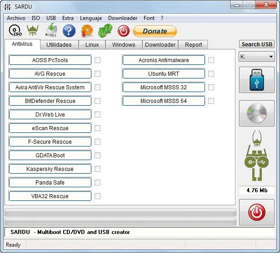
Task: Check the Kaspersky Rescue checkbox
Action: (97, 169)
